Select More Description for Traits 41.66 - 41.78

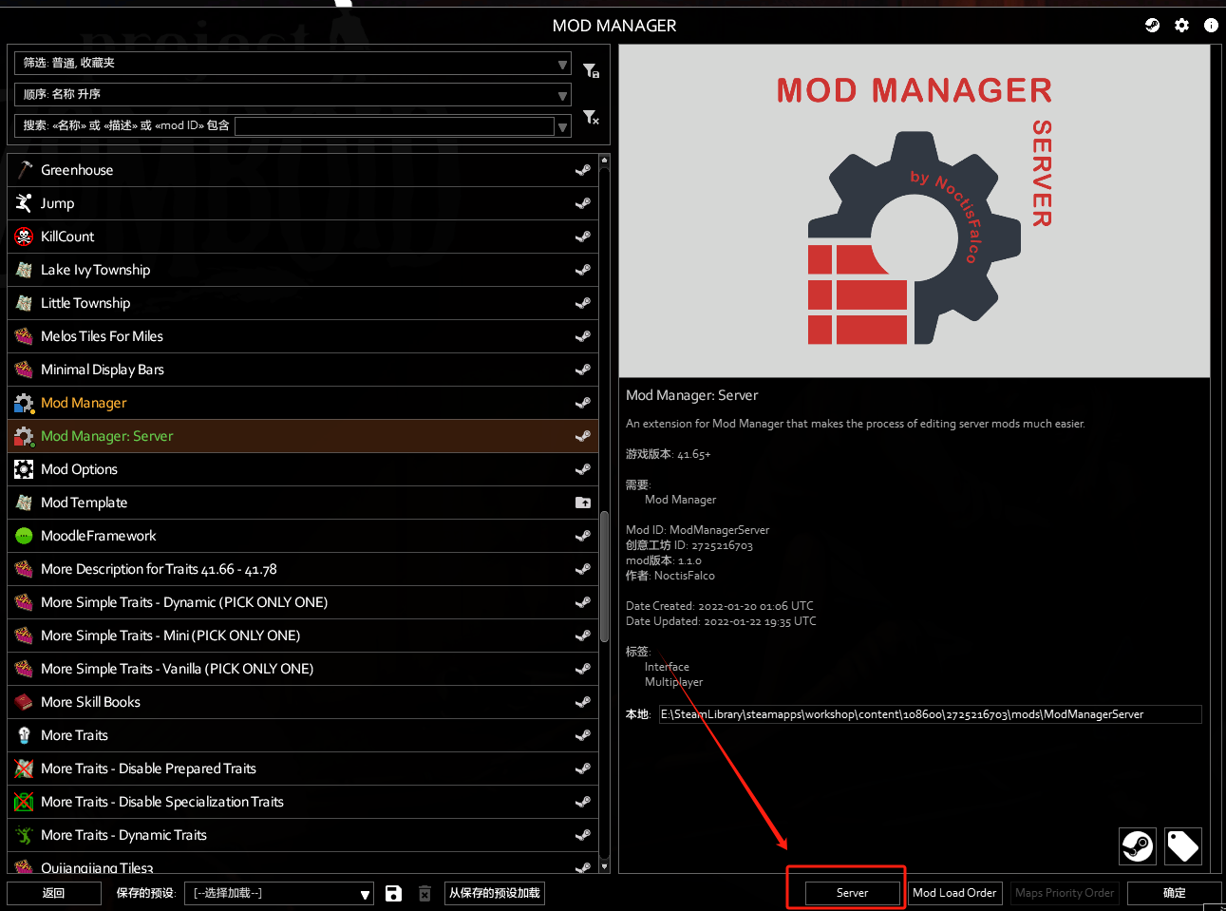303,569
